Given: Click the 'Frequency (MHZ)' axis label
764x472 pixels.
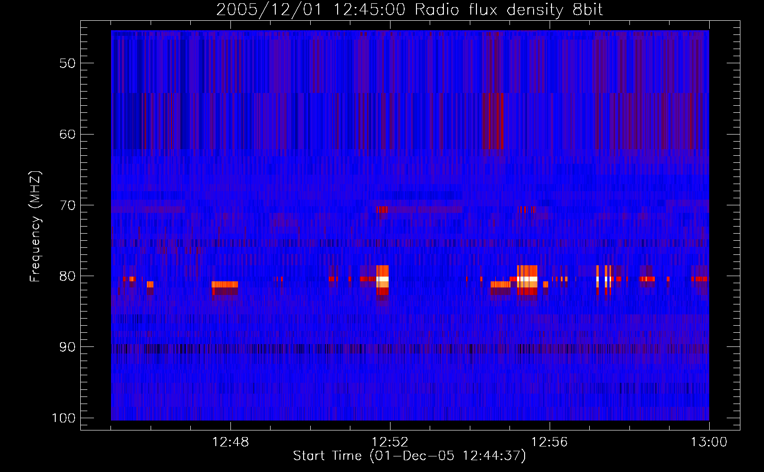Looking at the screenshot, I should pyautogui.click(x=35, y=227).
